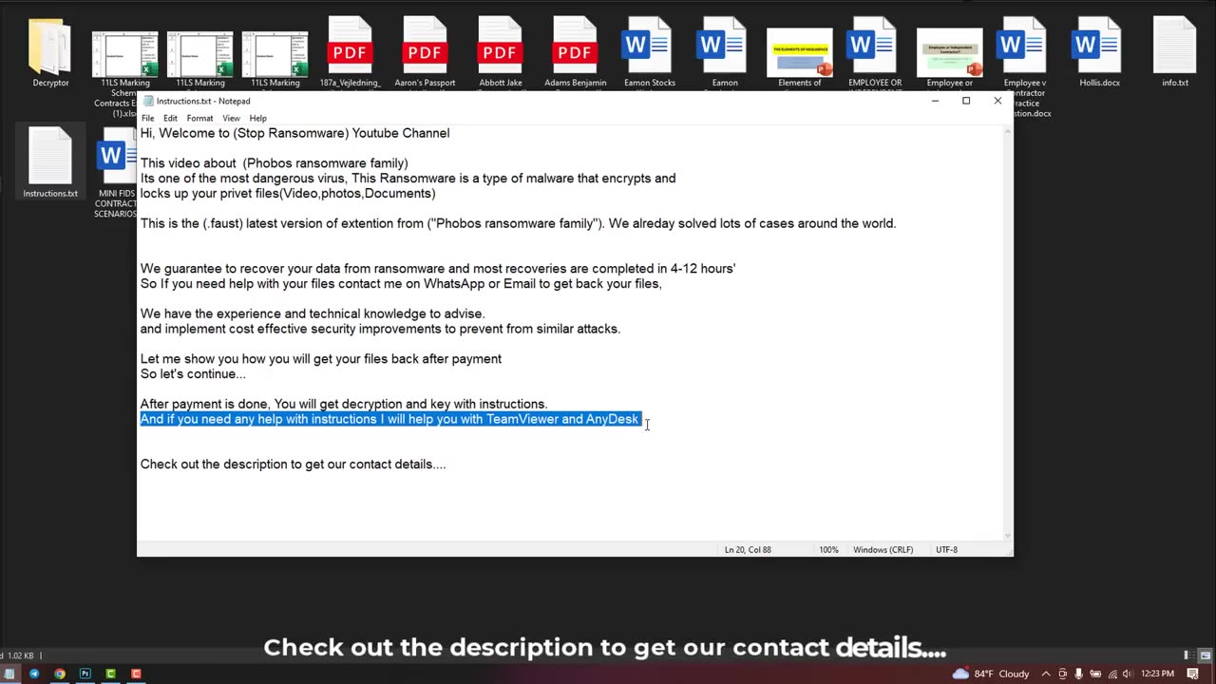Screen dimensions: 1216x684
Task: Open the Wi-Fi network tray icon
Action: click(x=1111, y=674)
